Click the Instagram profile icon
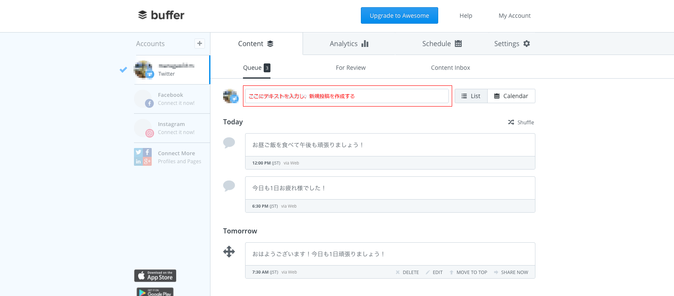Viewport: 674px width, 296px height. click(144, 128)
